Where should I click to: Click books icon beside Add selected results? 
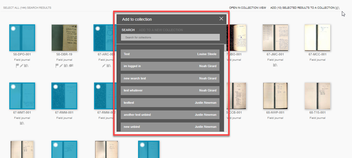[337, 8]
